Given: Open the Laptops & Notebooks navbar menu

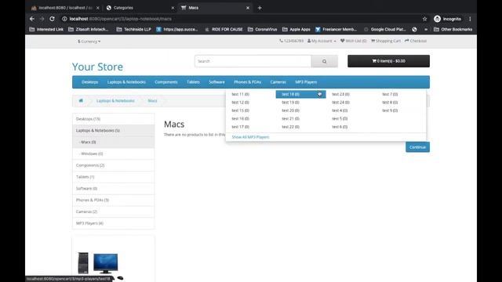Looking at the screenshot, I should pos(126,81).
